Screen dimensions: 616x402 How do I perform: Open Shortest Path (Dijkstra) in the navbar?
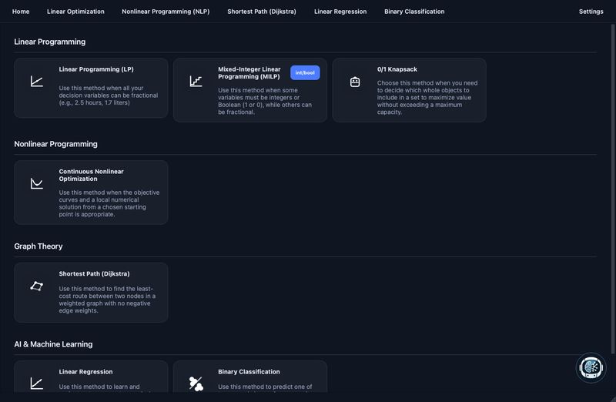pos(262,12)
